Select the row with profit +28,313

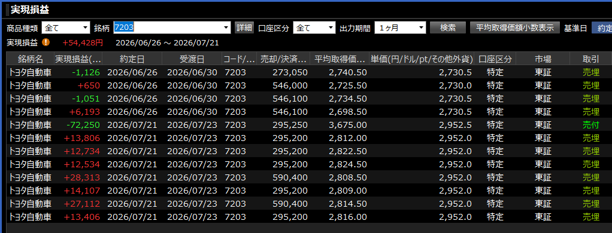tap(309, 177)
